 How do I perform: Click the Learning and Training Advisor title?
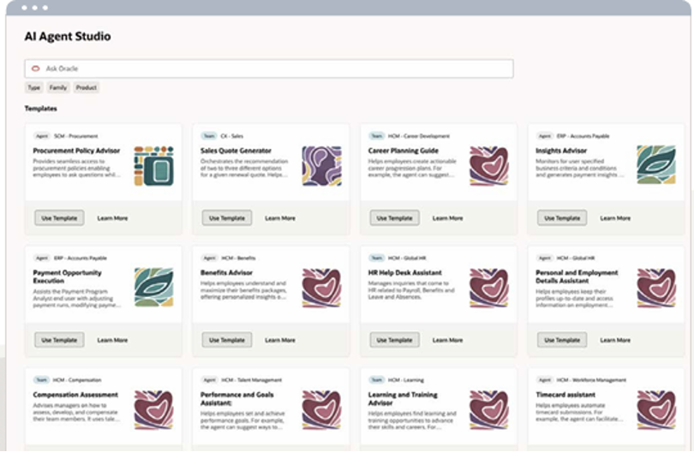pyautogui.click(x=403, y=399)
